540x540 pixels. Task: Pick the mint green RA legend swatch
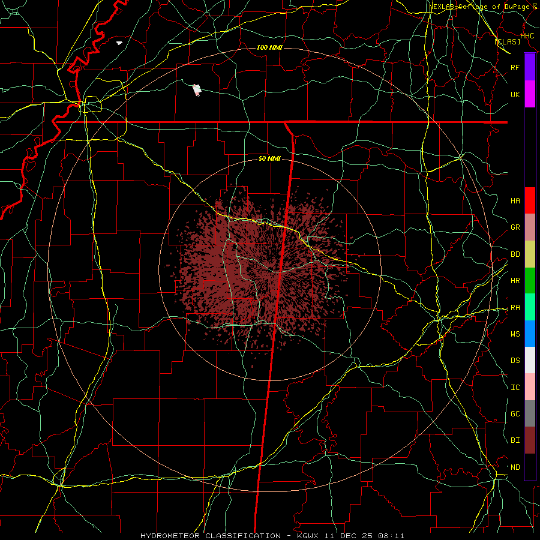pyautogui.click(x=530, y=307)
